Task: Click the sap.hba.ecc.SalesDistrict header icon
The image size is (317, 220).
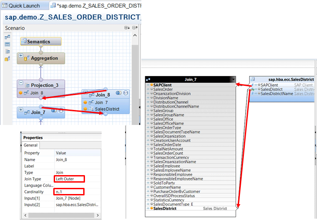Action: (x=253, y=79)
